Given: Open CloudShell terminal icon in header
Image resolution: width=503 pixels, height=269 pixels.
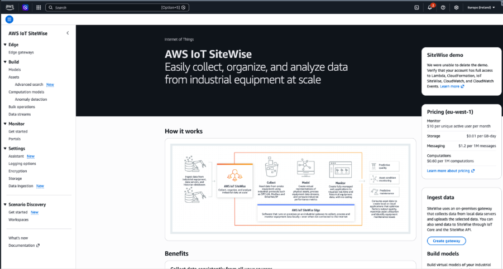Looking at the screenshot, I should (416, 7).
